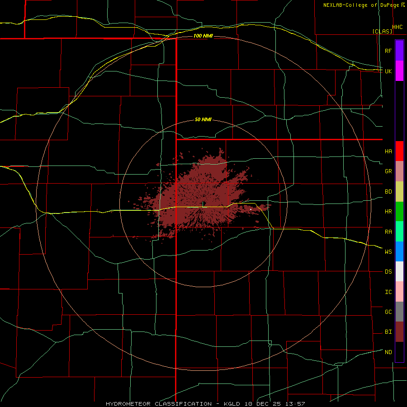
Task: Click the WS blue legend swatch
Action: pyautogui.click(x=399, y=251)
